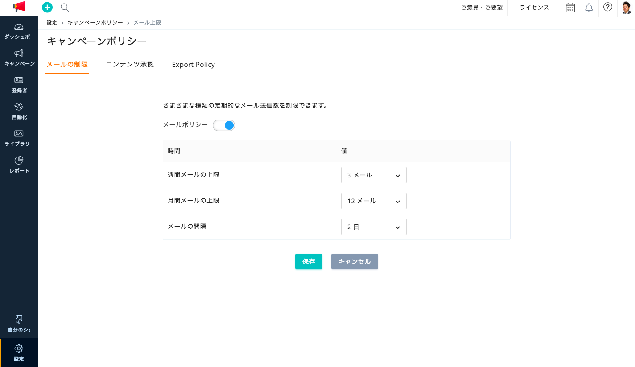Open the calendar icon in top bar

(x=570, y=8)
